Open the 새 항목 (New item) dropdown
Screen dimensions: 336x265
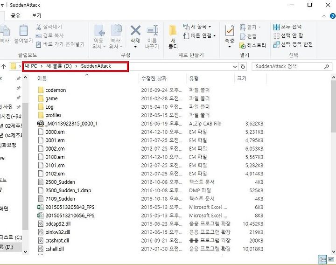(197, 27)
